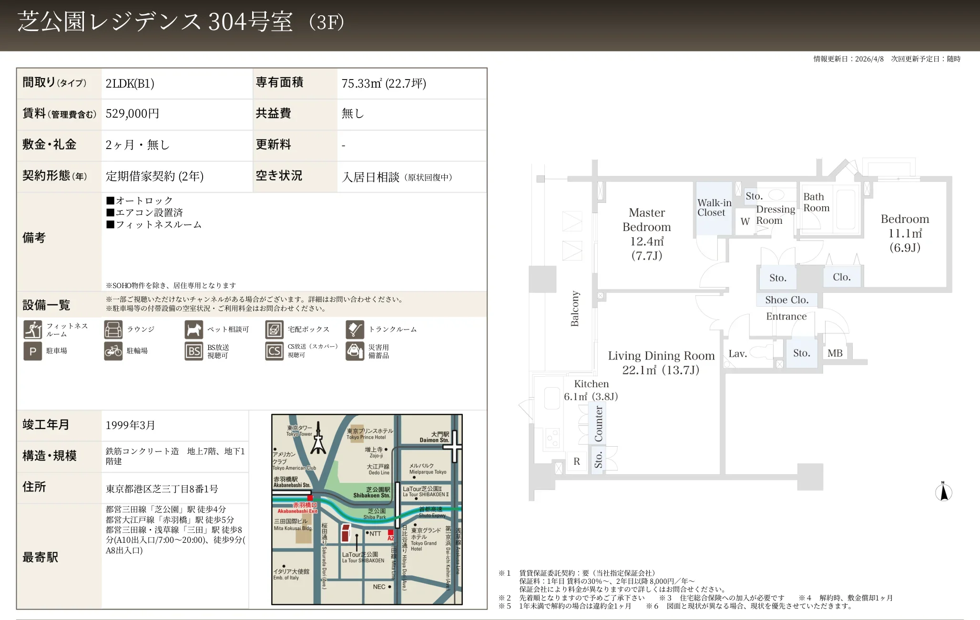Click the remark フィットネスルーム in the notes

[154, 224]
